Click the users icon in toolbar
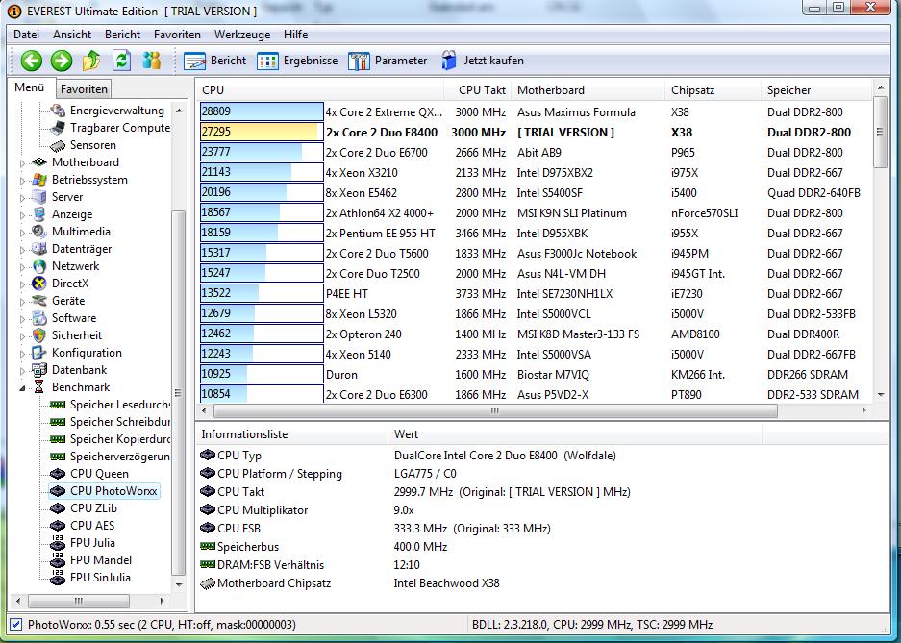 (x=152, y=61)
